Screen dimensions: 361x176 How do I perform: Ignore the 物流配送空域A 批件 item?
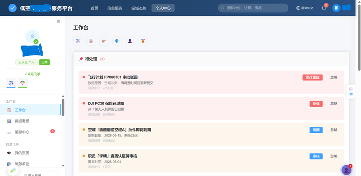click(334, 130)
